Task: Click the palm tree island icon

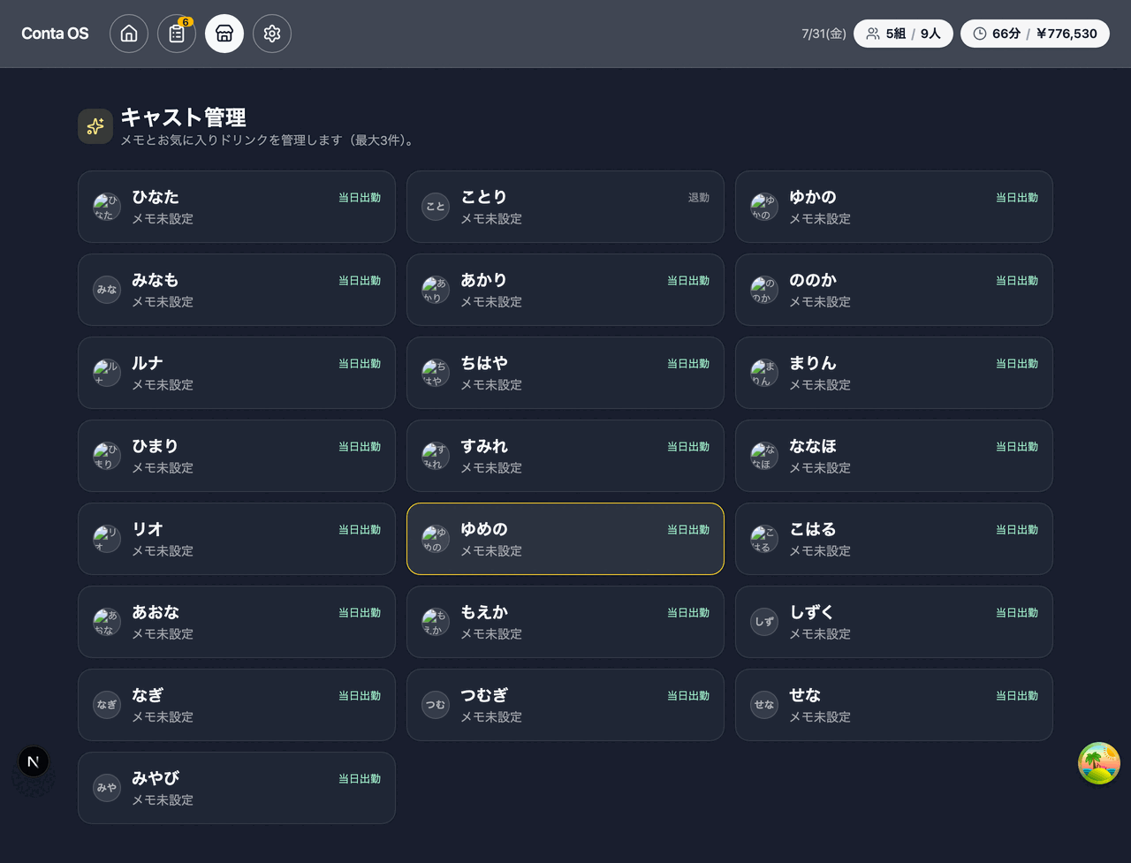Action: click(x=1099, y=763)
